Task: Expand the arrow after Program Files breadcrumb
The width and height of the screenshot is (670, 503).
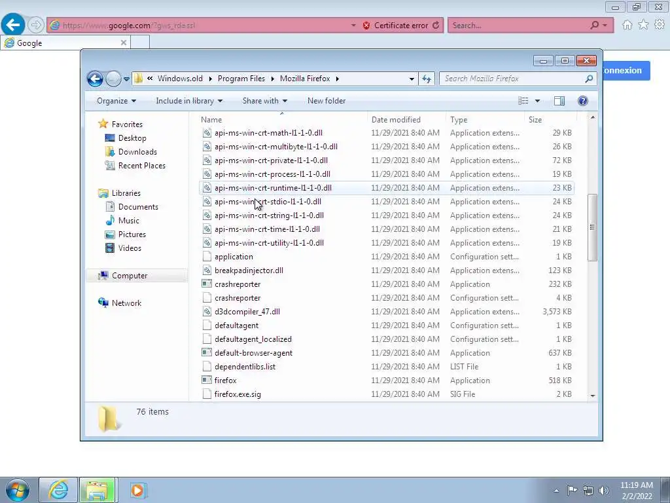Action: [x=273, y=79]
